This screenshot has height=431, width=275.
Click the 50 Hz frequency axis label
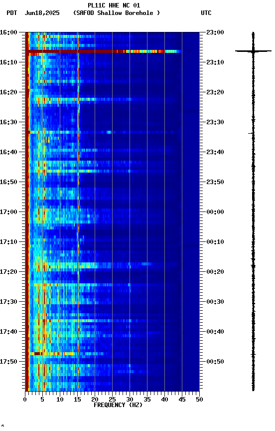[x=199, y=400]
